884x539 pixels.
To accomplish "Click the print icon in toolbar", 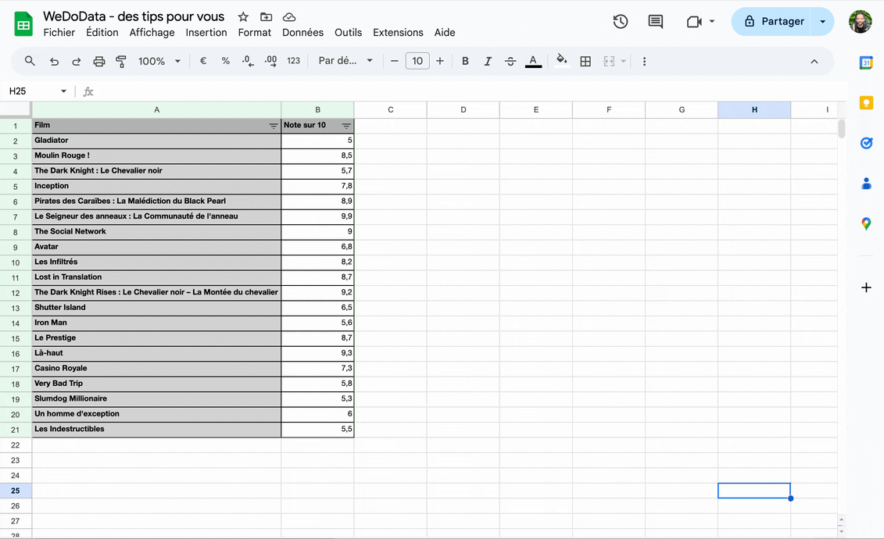I will [99, 61].
